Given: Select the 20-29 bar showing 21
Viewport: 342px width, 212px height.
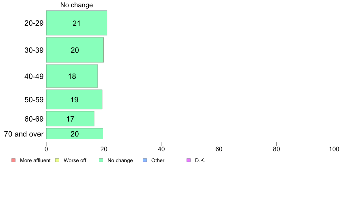Looking at the screenshot, I should click(x=77, y=23).
